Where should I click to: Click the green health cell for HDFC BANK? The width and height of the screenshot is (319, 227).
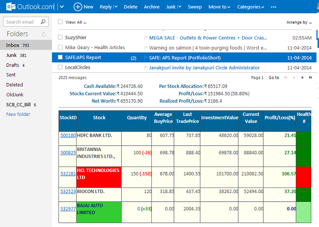click(303, 139)
